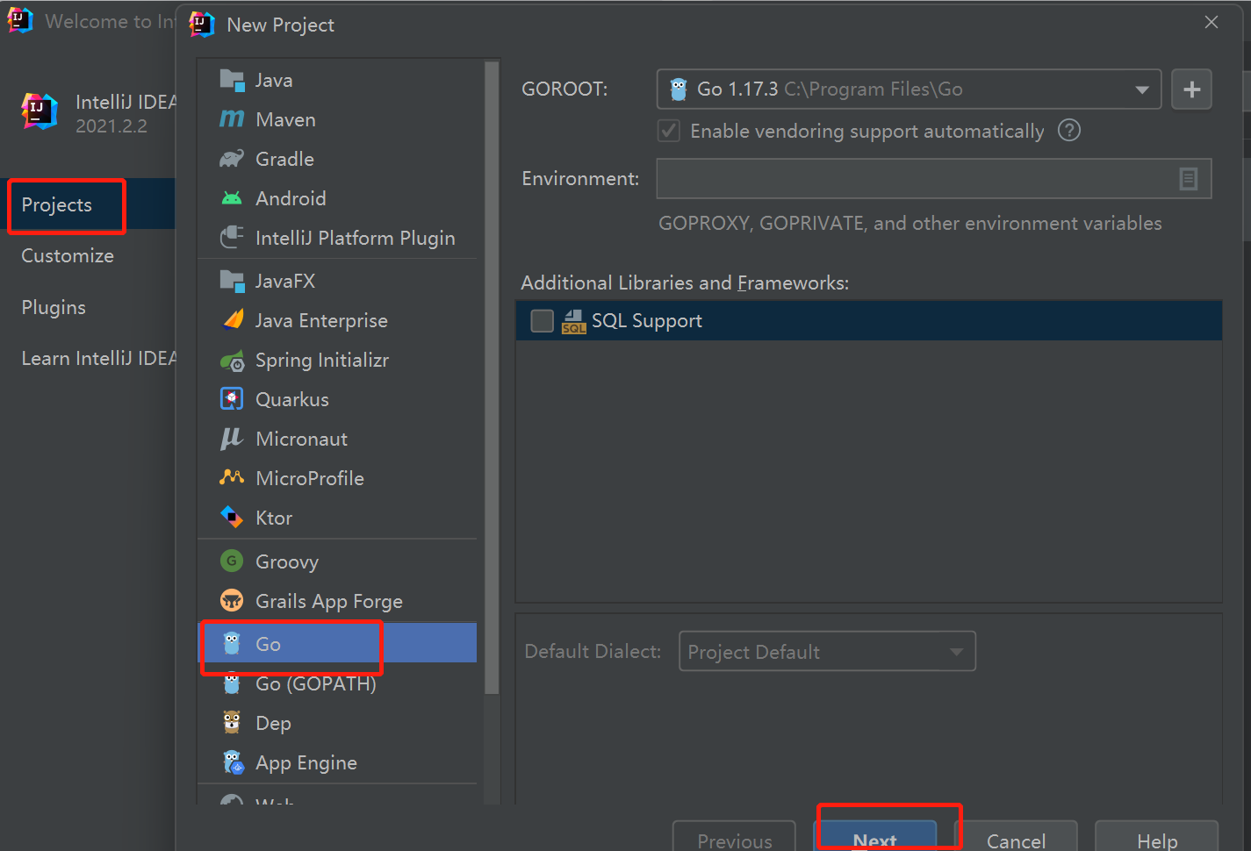Click the Next button

tap(874, 836)
